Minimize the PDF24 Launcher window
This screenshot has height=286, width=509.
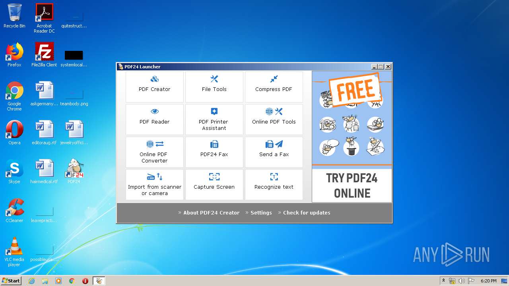click(x=374, y=67)
